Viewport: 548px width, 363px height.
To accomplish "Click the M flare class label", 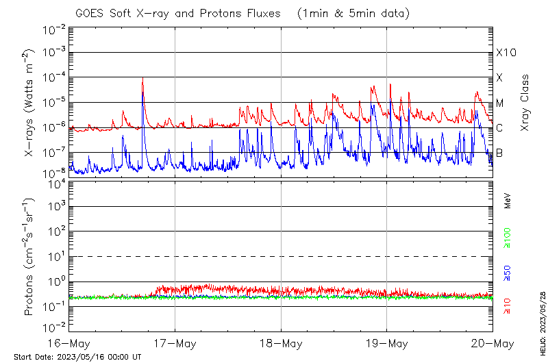I will 500,103.
